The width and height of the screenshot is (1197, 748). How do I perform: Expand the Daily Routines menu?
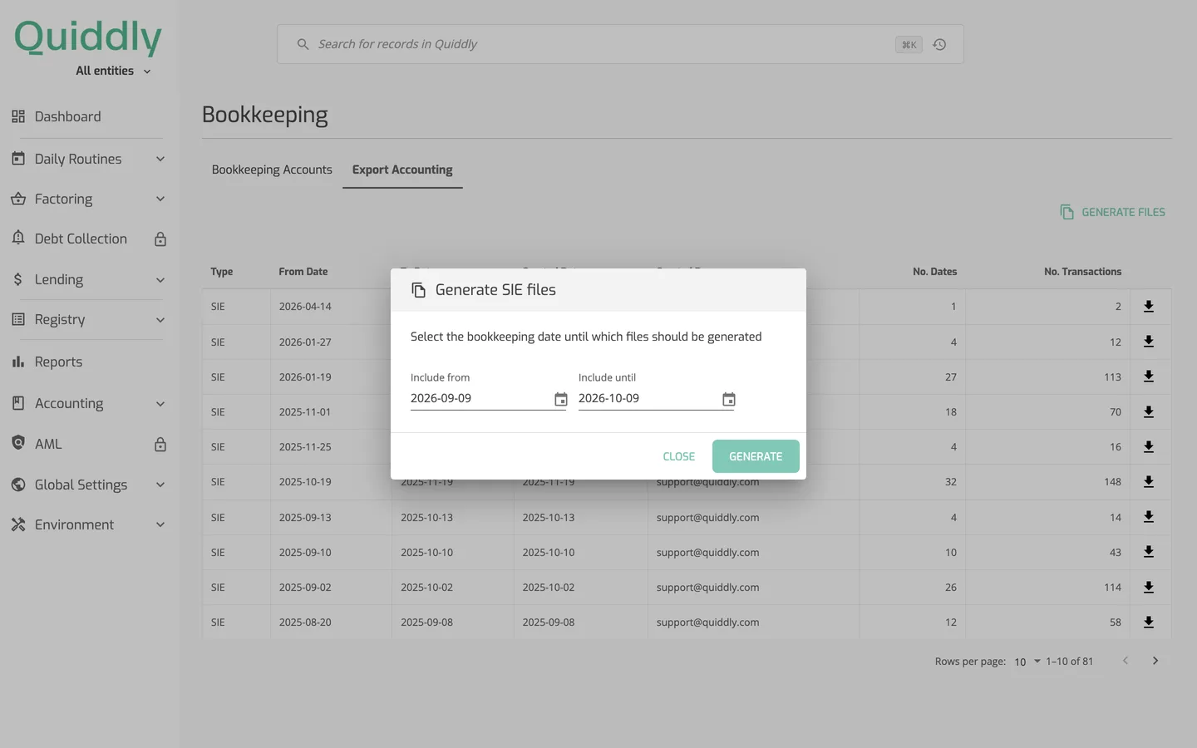coord(160,159)
